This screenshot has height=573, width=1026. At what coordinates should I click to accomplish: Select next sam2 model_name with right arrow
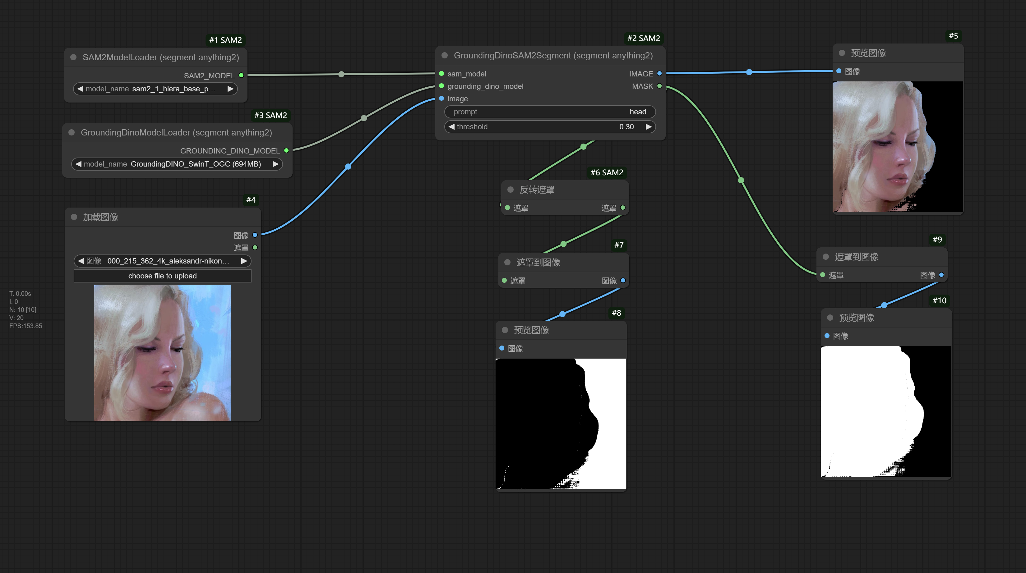click(230, 89)
